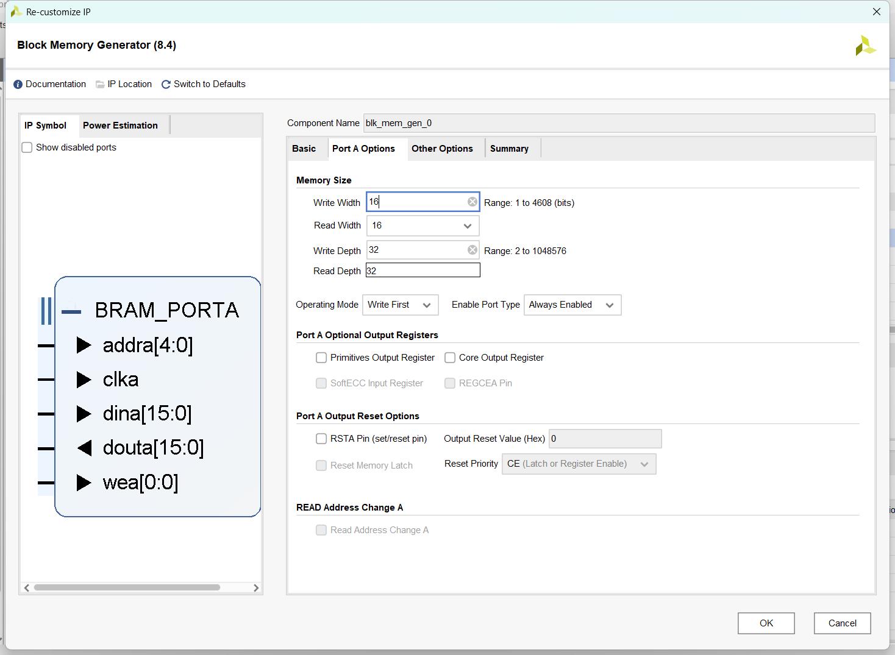Toggle the REGCEA Pin checkbox
This screenshot has height=655, width=895.
click(x=450, y=383)
